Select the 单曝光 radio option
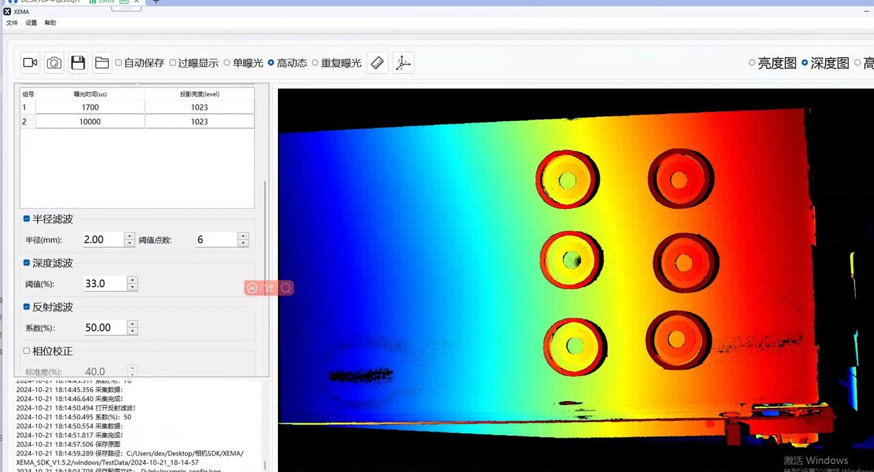The width and height of the screenshot is (874, 472). 227,63
